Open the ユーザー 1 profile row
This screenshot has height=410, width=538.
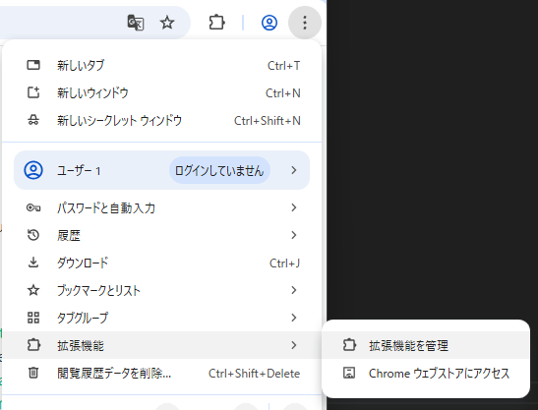[x=161, y=170]
